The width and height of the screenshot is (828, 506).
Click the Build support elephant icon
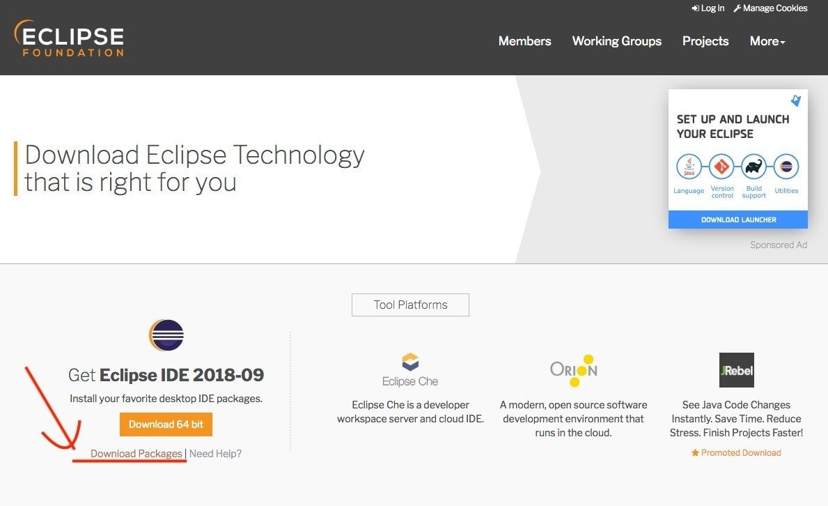point(754,167)
